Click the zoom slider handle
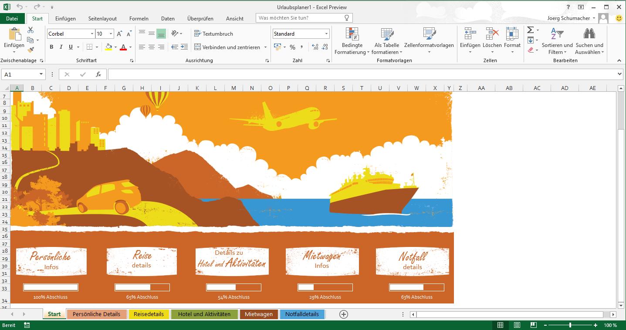 coord(570,325)
